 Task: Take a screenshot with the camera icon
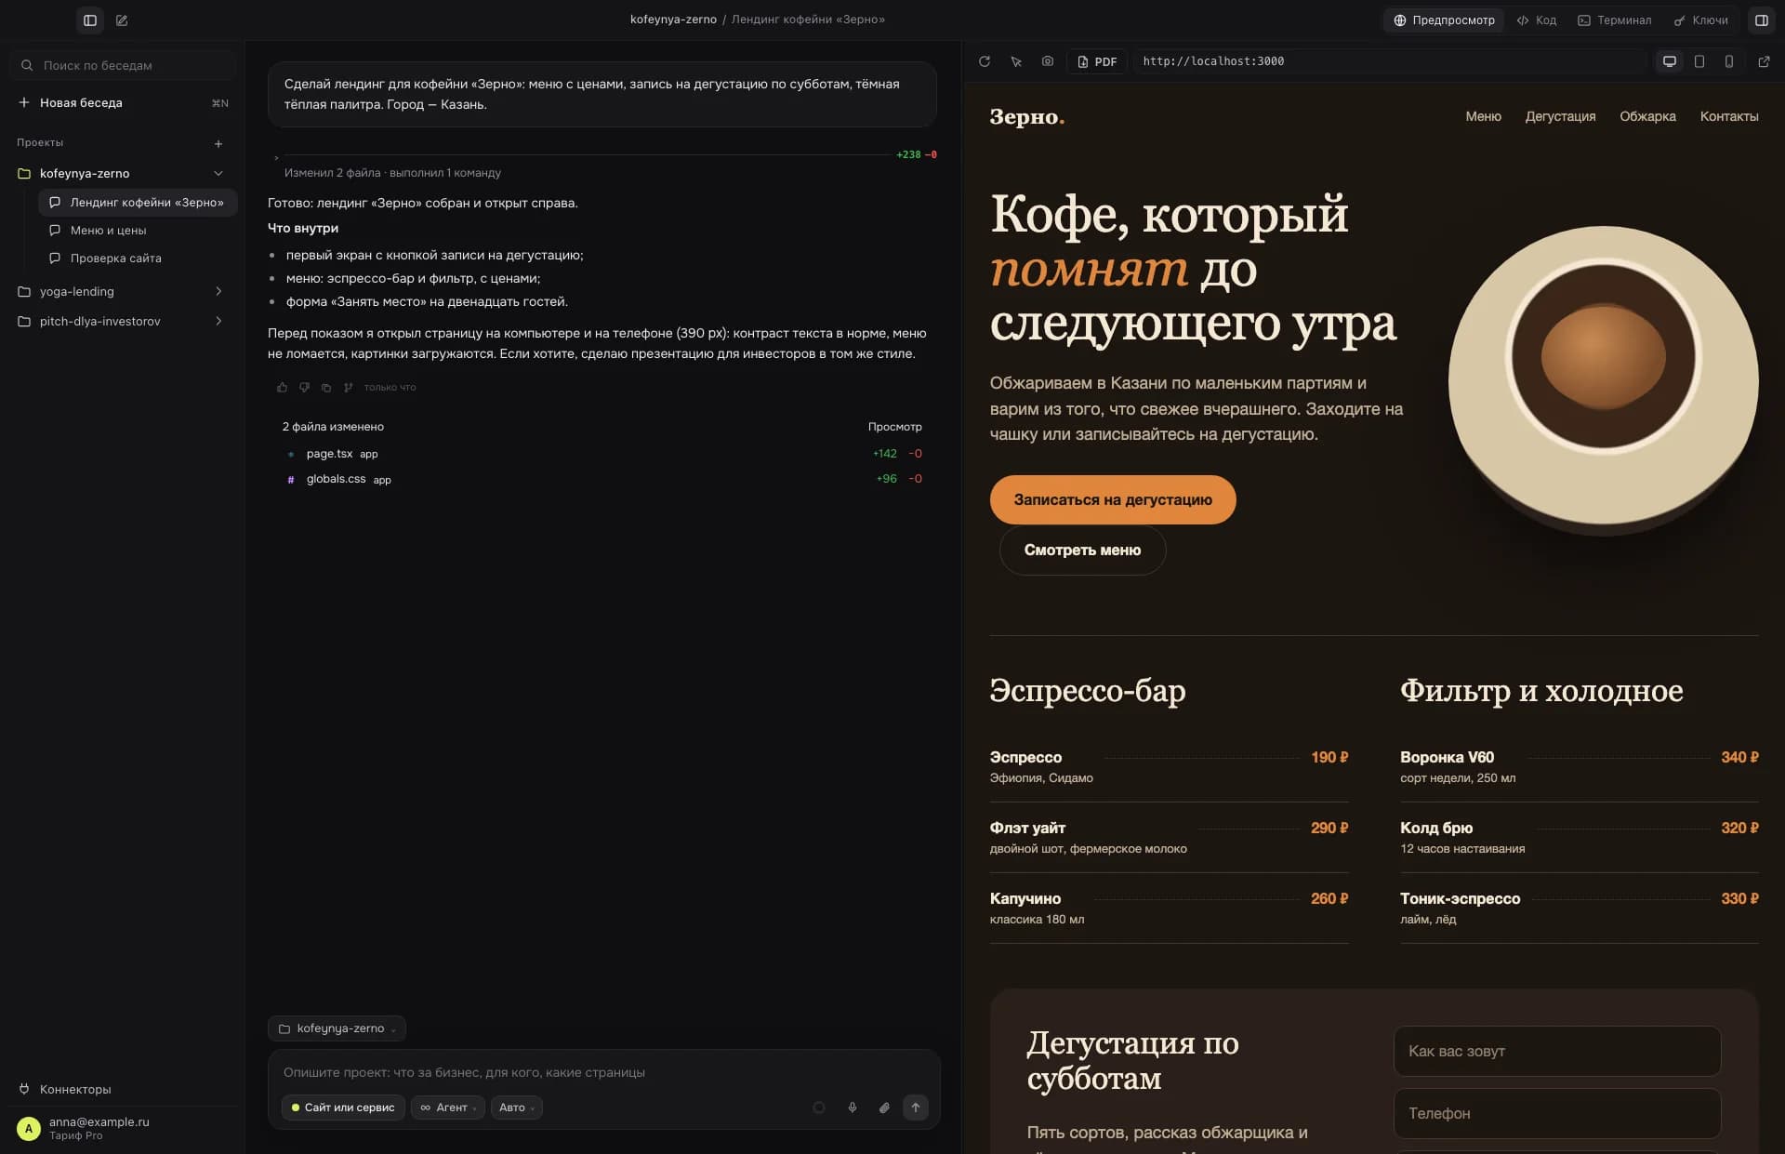tap(1048, 61)
